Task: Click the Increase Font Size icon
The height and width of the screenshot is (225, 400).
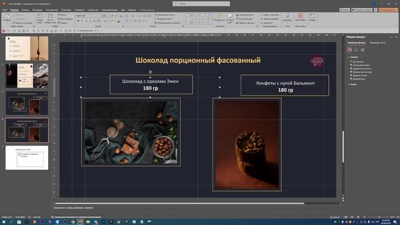Action: click(112, 16)
